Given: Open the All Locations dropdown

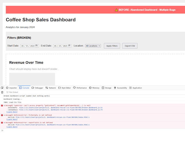Looking at the screenshot, I should 93,46.
